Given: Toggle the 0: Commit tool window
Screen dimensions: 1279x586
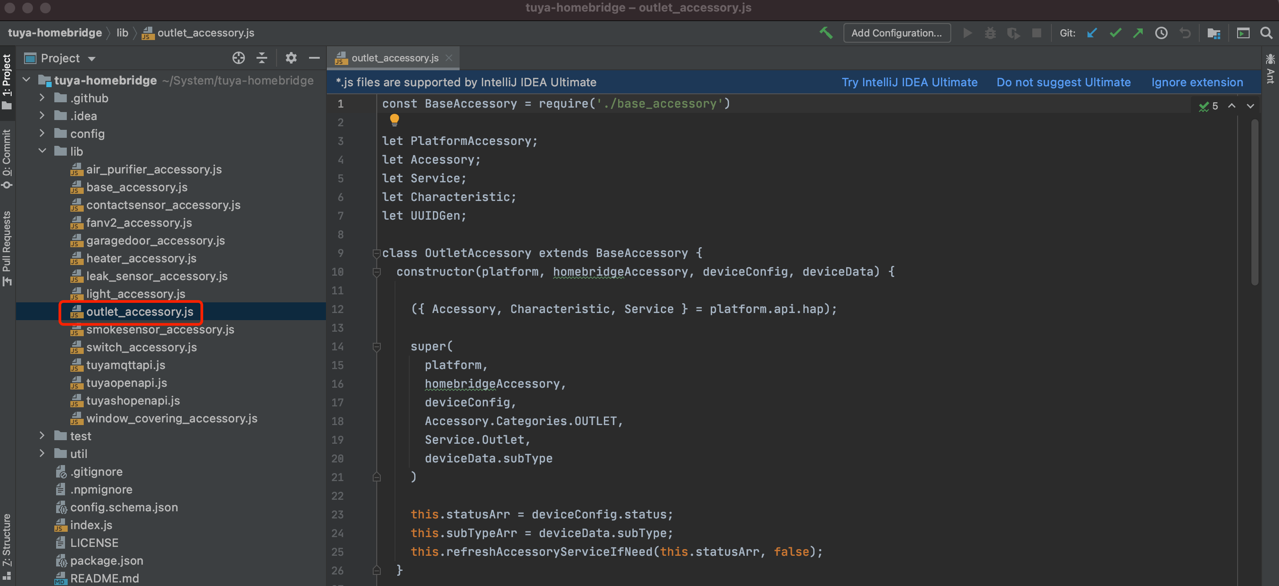Looking at the screenshot, I should tap(7, 160).
